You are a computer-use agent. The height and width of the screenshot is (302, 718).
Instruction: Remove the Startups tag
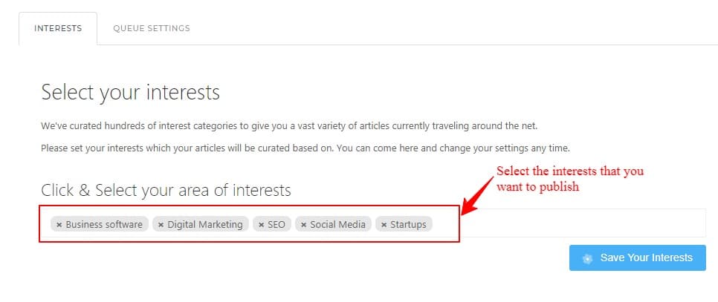384,225
